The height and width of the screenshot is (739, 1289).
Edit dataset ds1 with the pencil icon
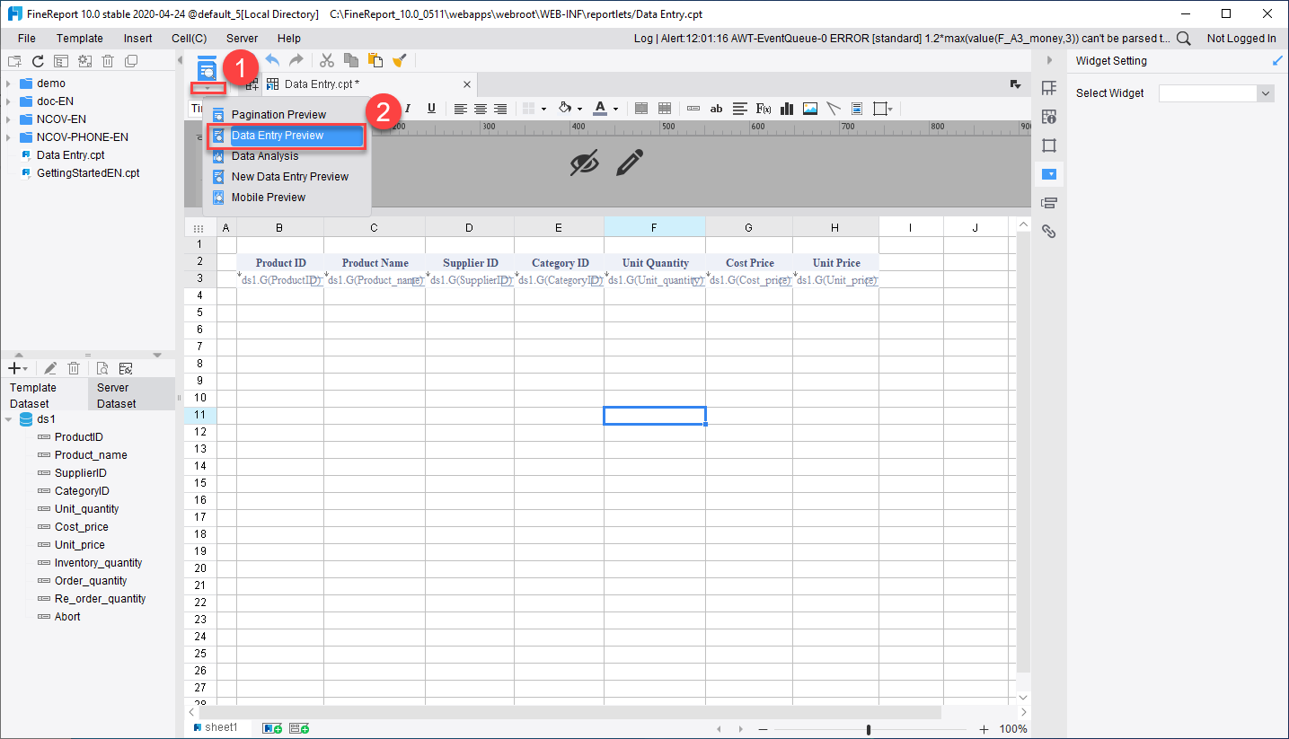click(50, 367)
